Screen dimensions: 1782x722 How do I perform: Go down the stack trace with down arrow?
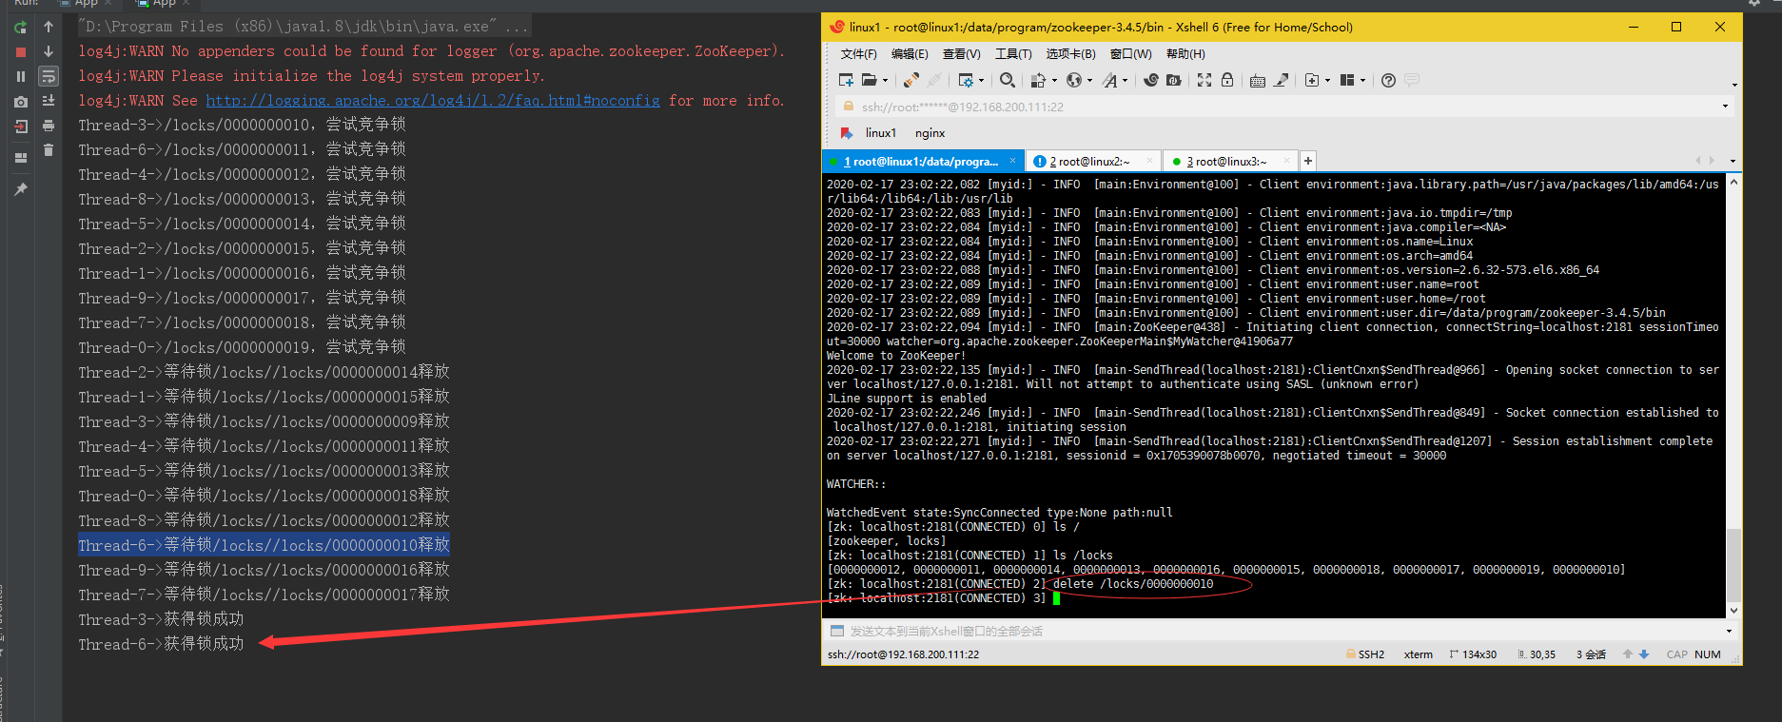[x=49, y=51]
